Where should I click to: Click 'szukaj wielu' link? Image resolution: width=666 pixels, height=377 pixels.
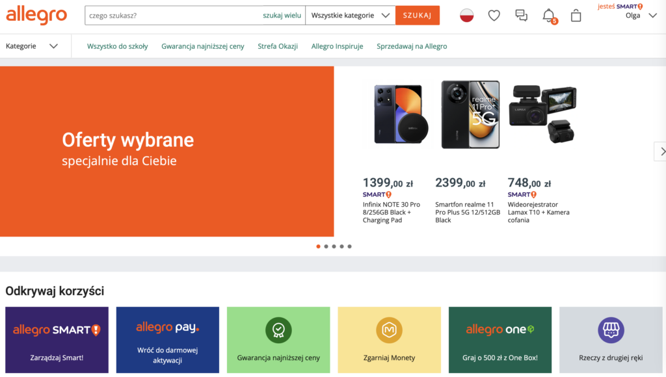(x=282, y=16)
